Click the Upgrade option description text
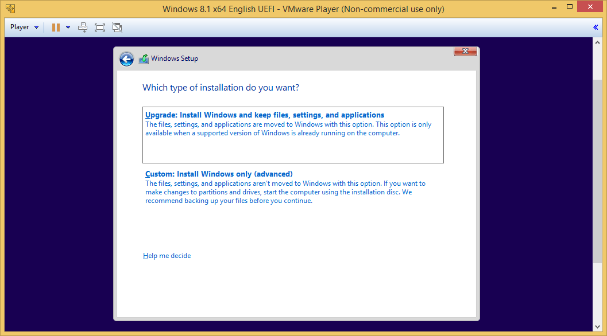 (x=288, y=129)
